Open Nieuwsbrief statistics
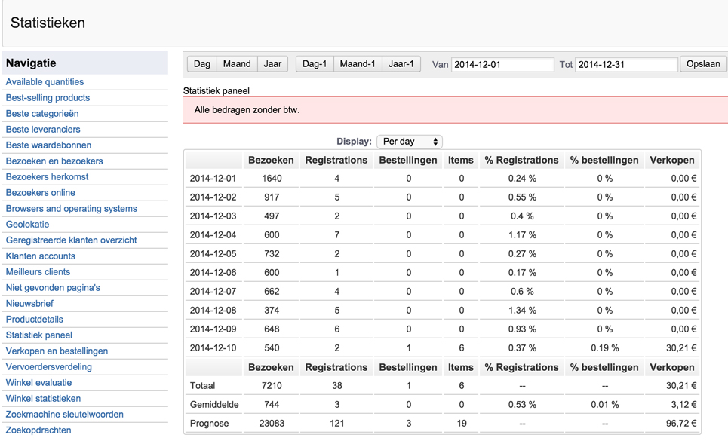The image size is (728, 447). (x=29, y=303)
